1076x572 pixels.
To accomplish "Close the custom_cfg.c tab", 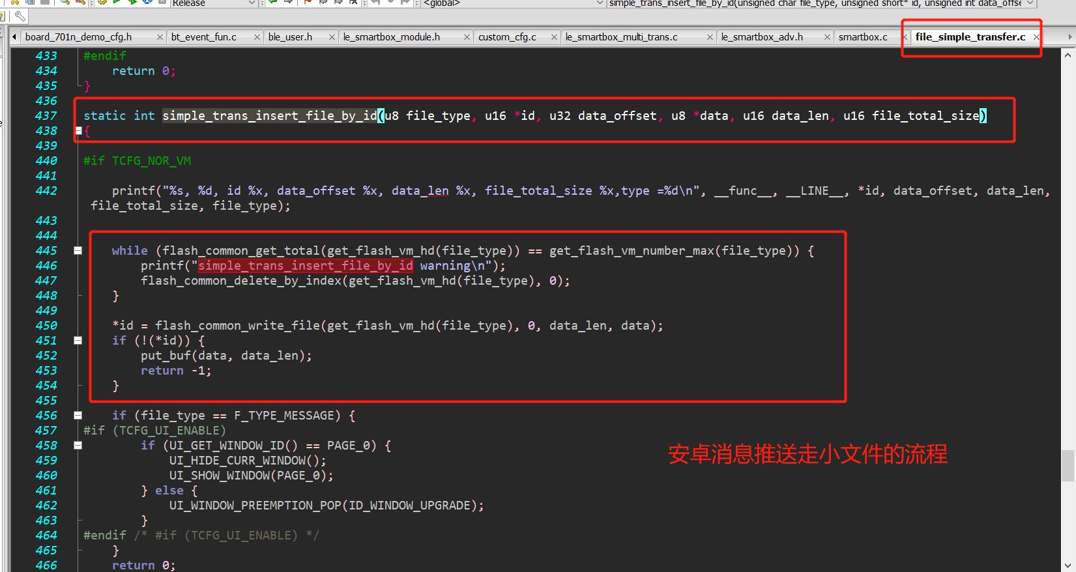I will (554, 37).
